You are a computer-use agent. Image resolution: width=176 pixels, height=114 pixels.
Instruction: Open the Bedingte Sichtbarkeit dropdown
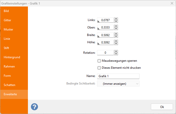[118, 83]
